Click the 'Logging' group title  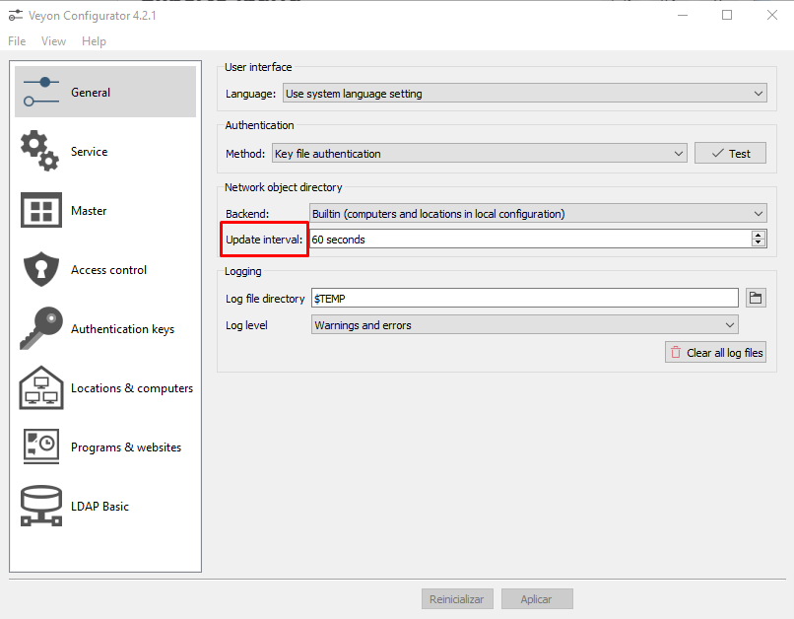243,271
